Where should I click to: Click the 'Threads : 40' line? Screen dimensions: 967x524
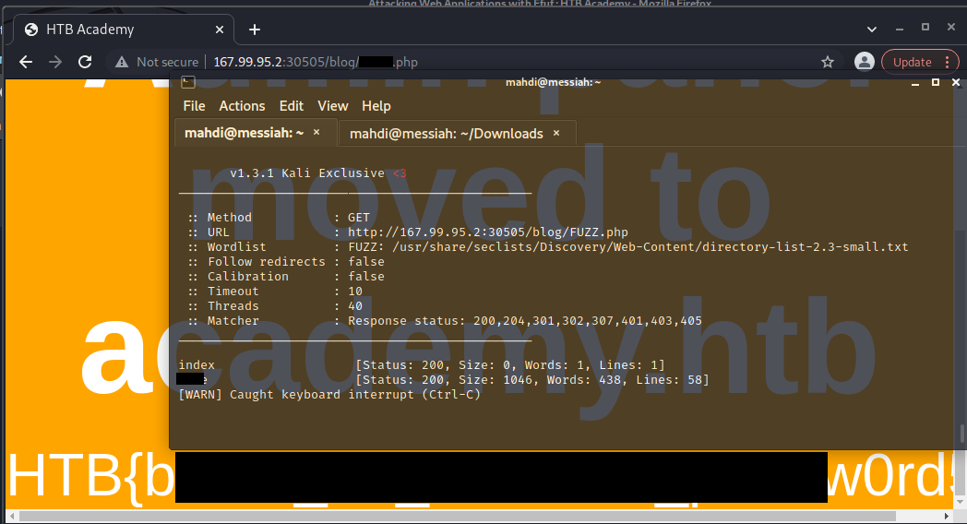[276, 306]
